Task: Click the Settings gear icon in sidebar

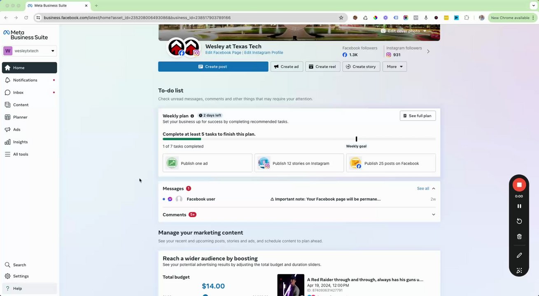Action: [7, 276]
